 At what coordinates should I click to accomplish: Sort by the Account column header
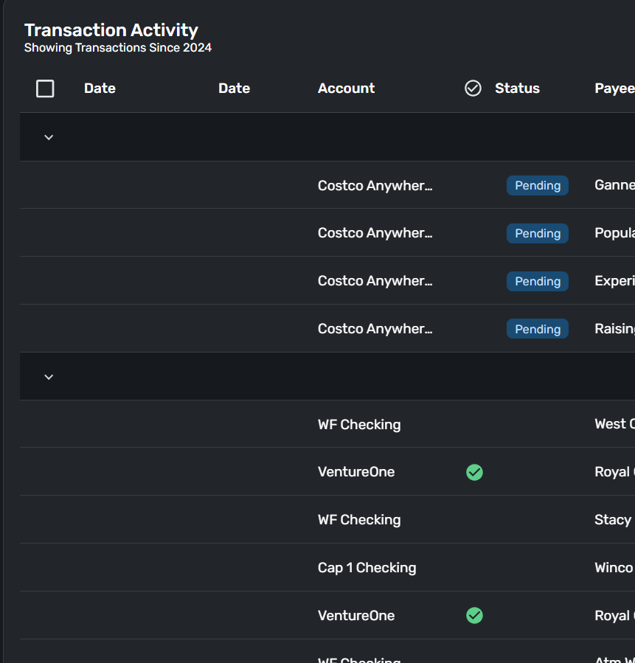(x=346, y=88)
